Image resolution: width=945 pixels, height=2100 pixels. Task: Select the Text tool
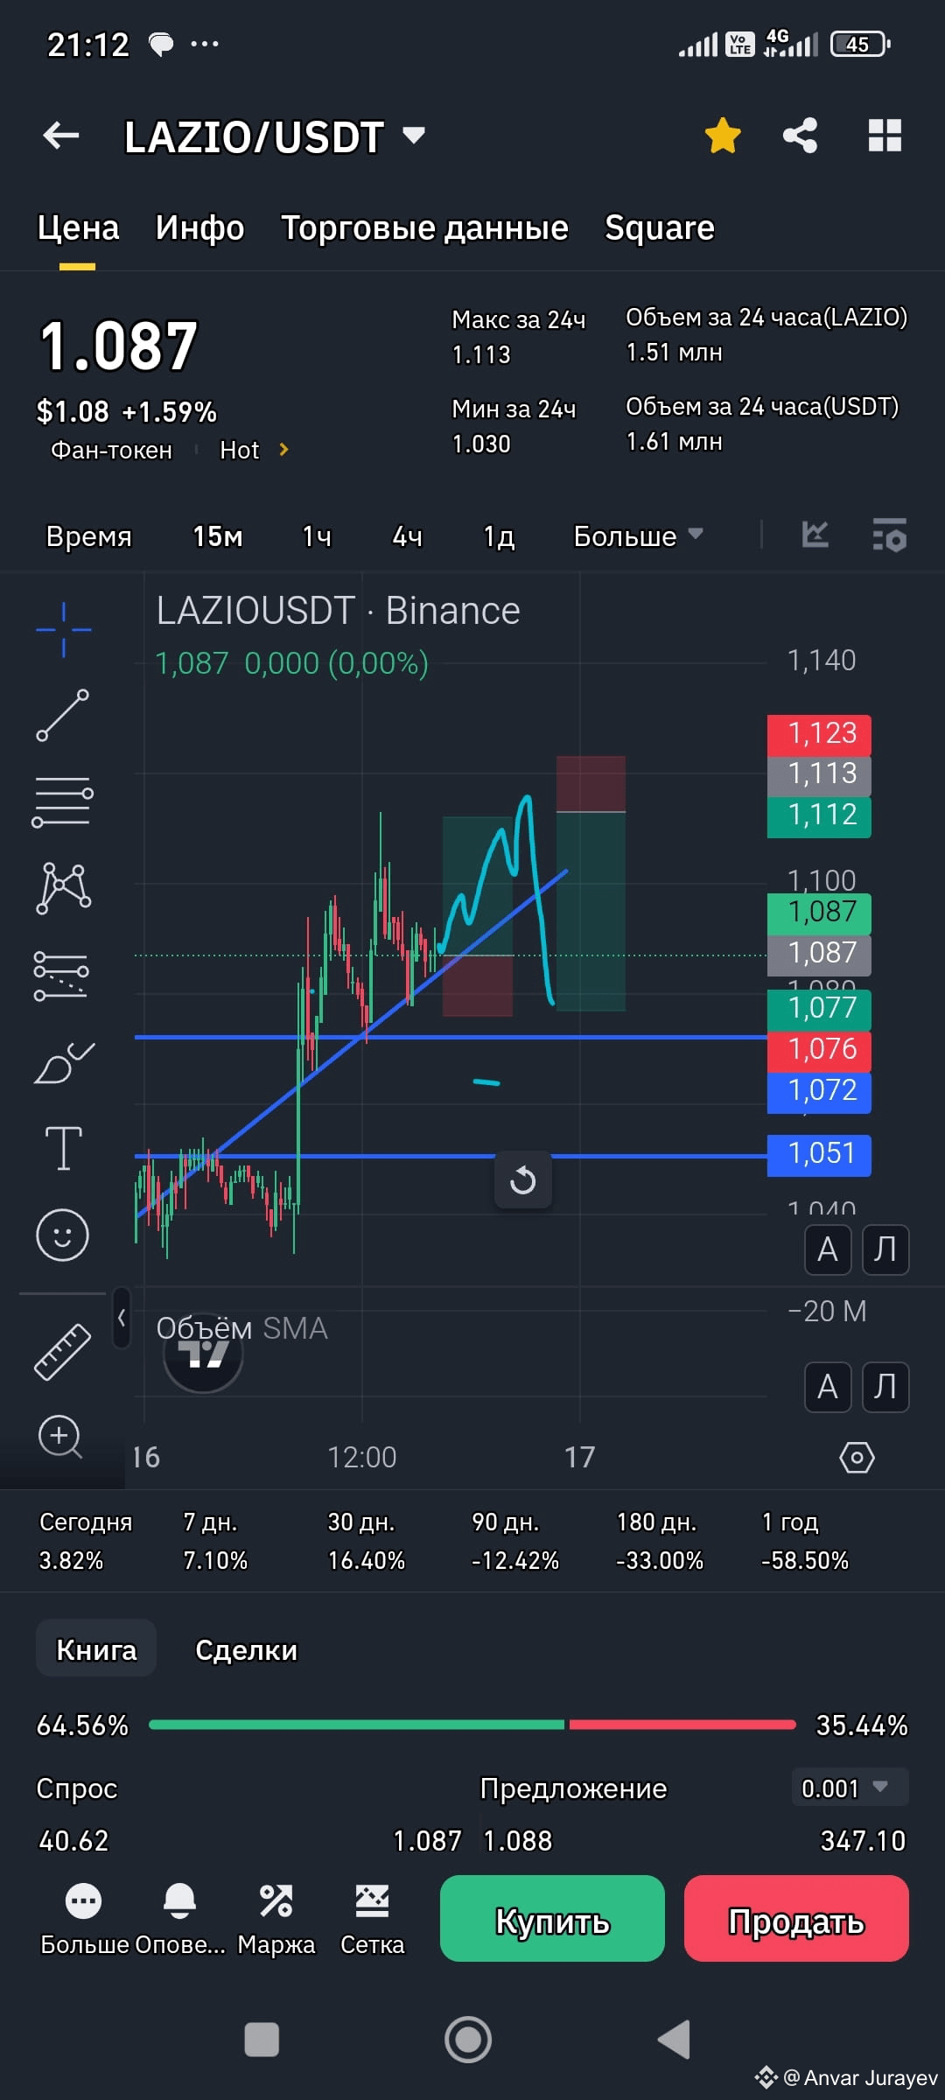tap(63, 1148)
